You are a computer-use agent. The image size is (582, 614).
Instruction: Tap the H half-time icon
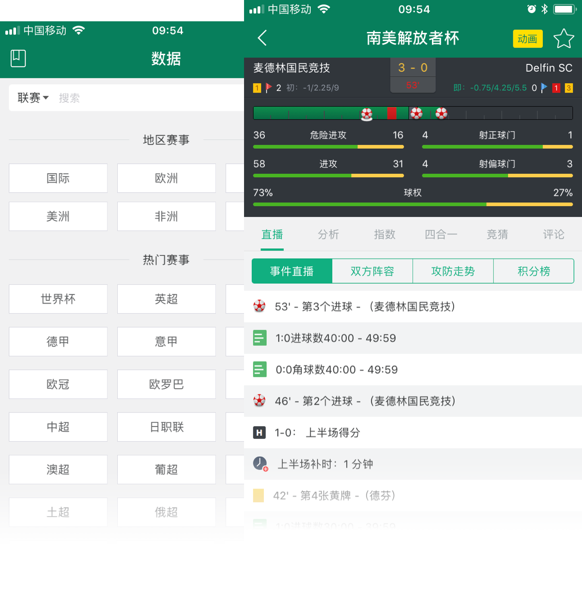260,432
